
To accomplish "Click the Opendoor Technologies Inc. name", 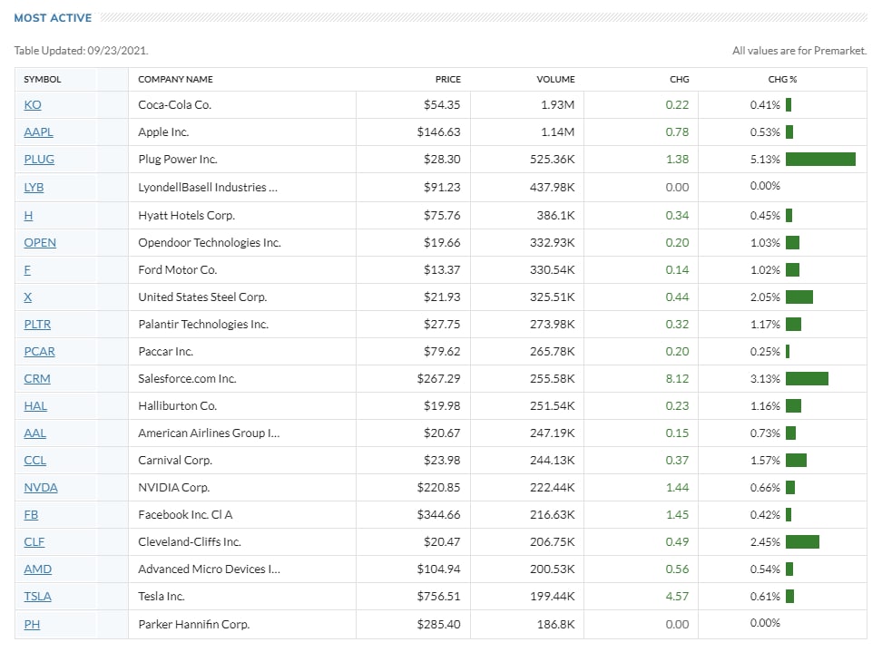I will [210, 242].
